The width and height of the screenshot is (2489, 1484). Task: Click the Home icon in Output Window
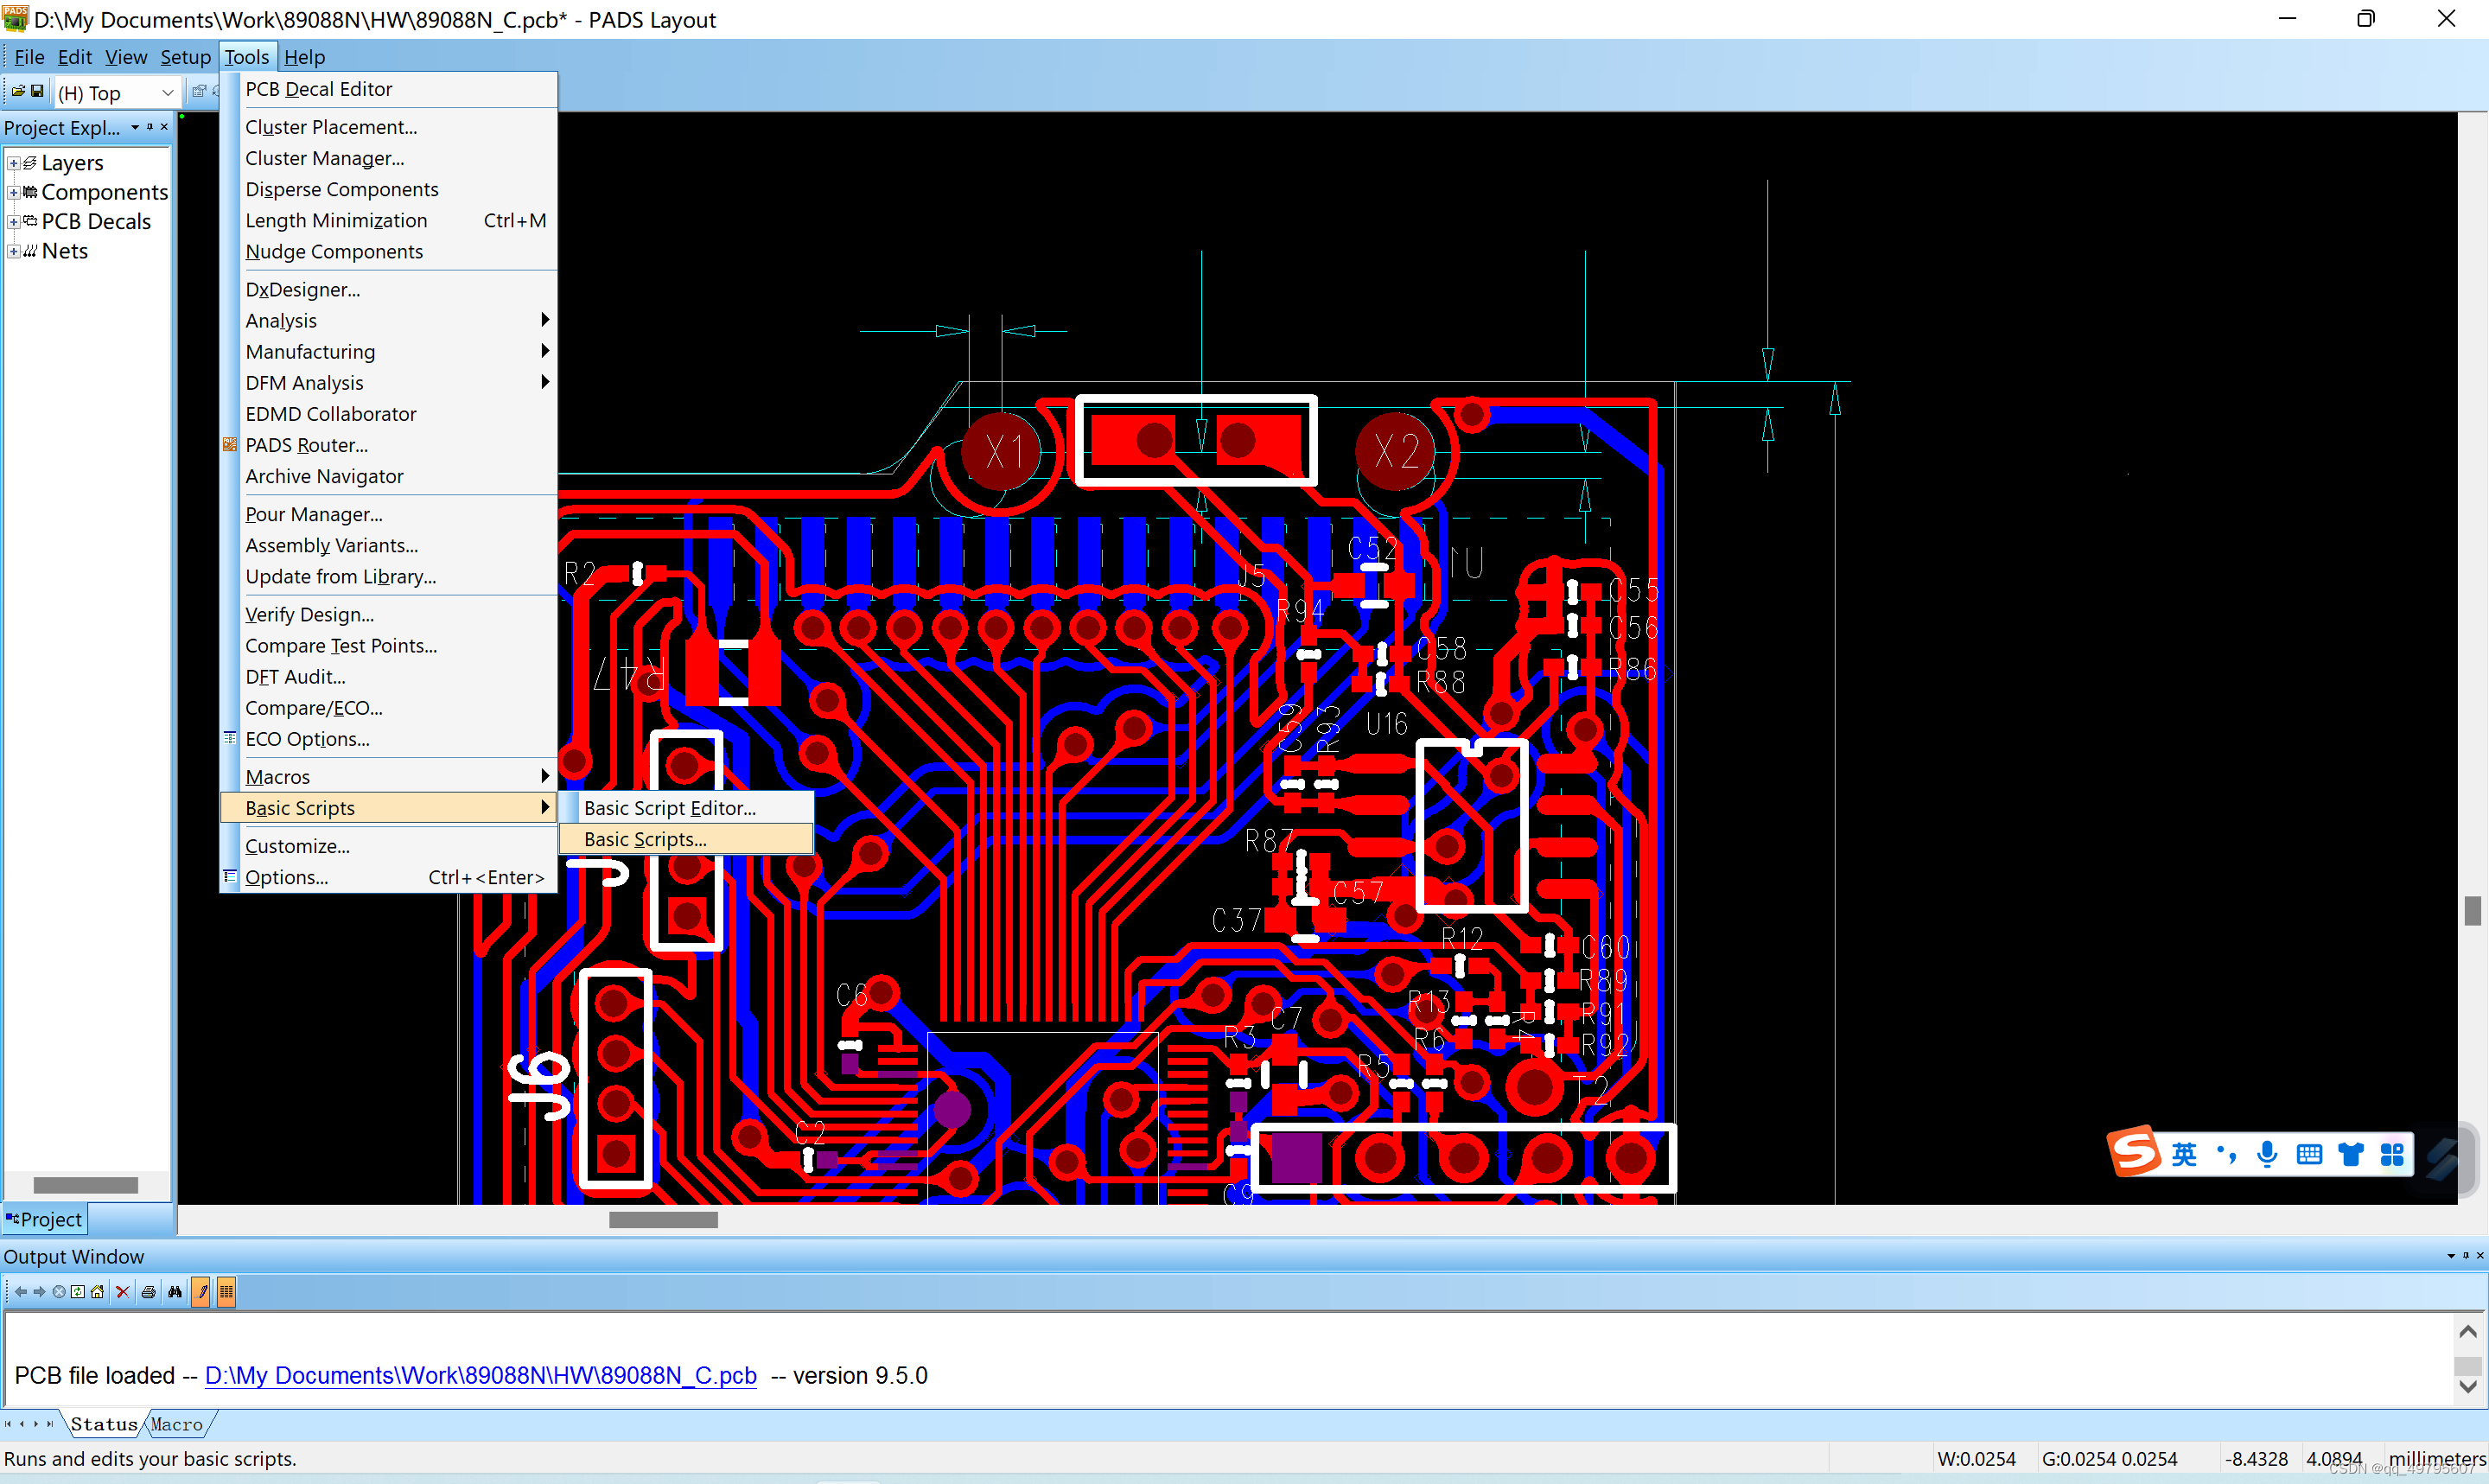pyautogui.click(x=97, y=1292)
